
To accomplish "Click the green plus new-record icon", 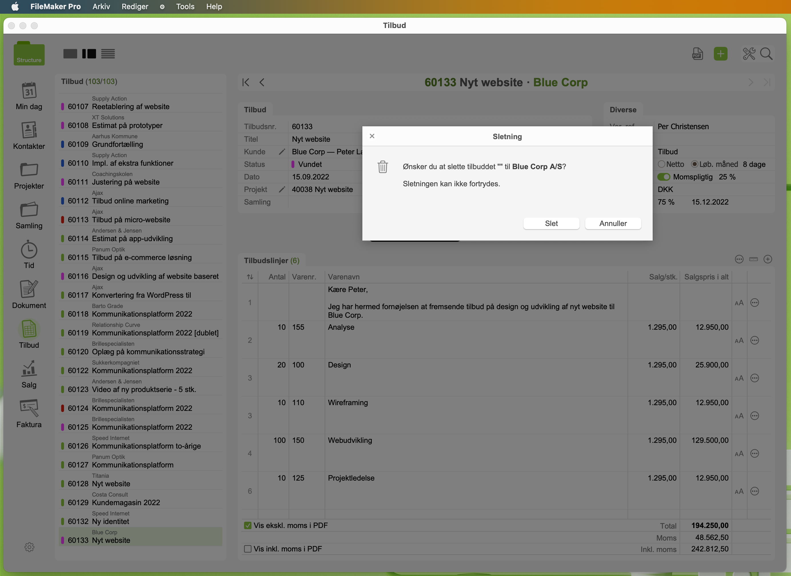I will (720, 54).
